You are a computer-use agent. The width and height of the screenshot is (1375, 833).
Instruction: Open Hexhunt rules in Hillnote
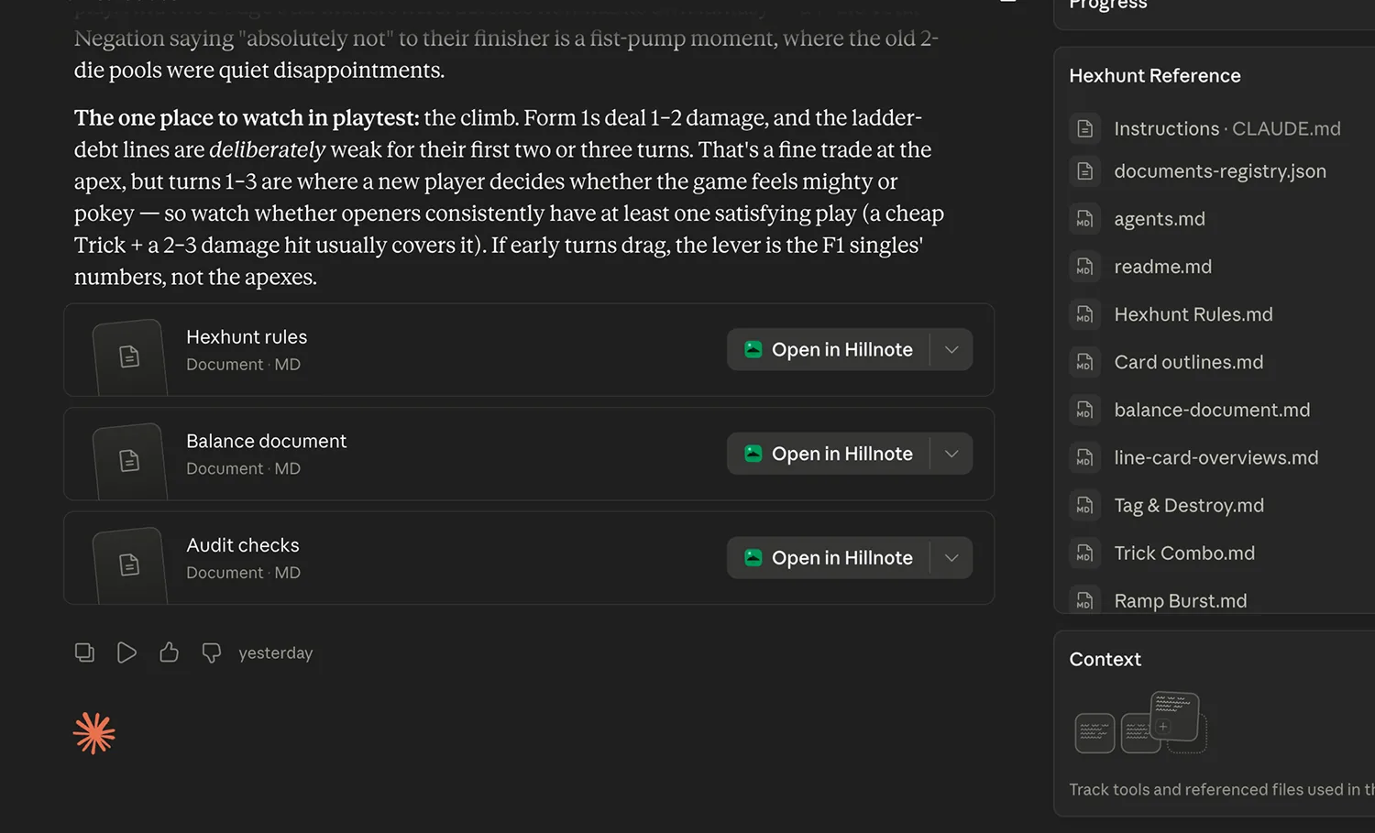[829, 349]
